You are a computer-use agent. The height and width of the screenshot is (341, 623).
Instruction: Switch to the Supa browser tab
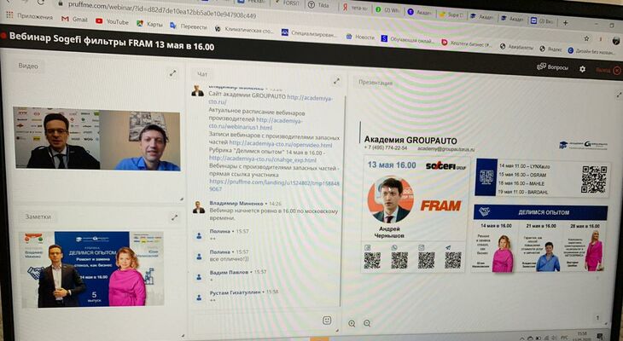click(451, 15)
